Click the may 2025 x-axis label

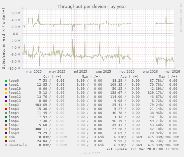[x=57, y=72]
